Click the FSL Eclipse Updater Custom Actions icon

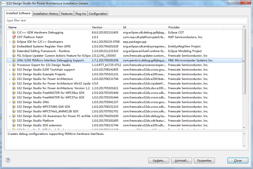pos(14,56)
